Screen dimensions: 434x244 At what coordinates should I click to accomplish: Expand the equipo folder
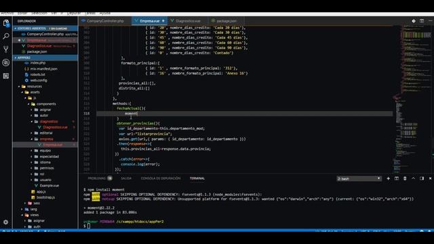click(32, 150)
